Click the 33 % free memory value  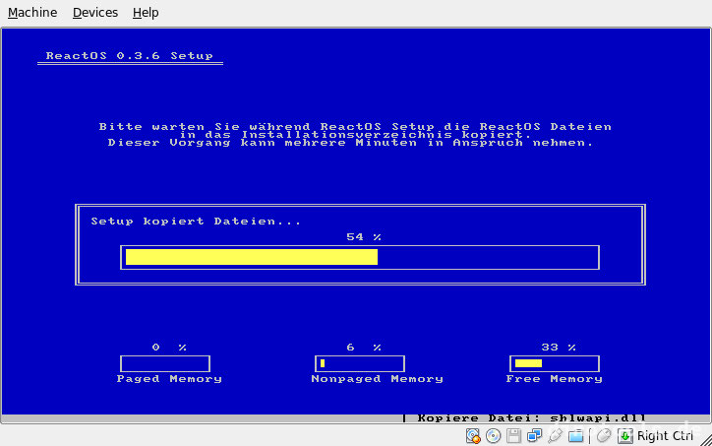[559, 348]
